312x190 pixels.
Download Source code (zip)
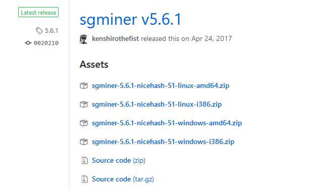(x=119, y=161)
